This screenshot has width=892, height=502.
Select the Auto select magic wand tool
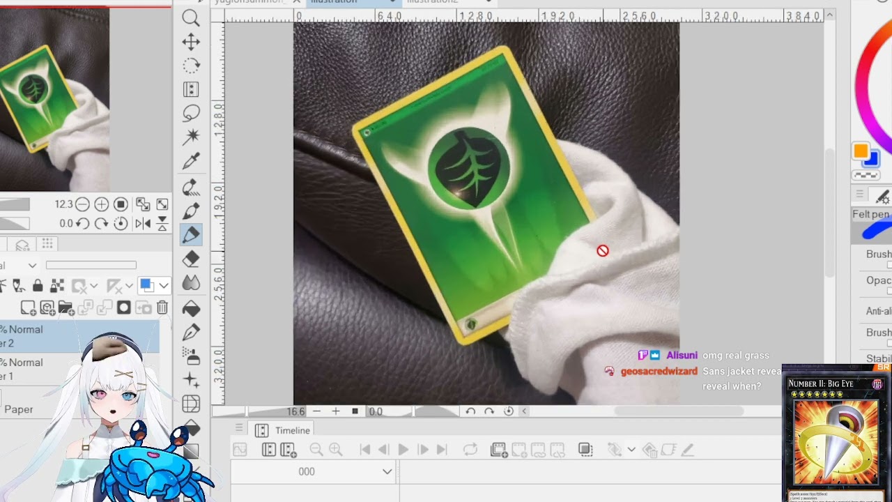[x=191, y=137]
